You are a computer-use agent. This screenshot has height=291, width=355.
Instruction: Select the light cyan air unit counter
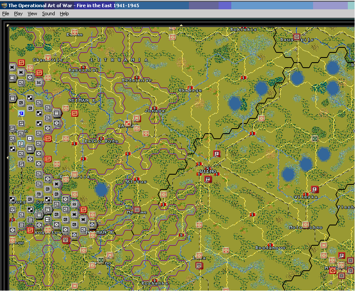(21, 143)
